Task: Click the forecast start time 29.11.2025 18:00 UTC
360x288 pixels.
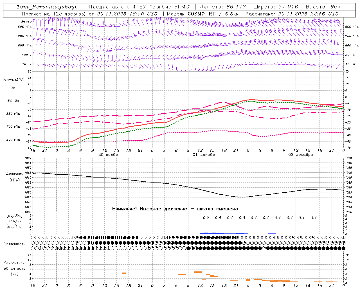Action: (x=127, y=14)
